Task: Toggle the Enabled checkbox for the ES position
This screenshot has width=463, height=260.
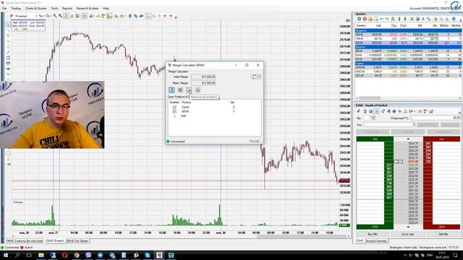Action: point(174,108)
